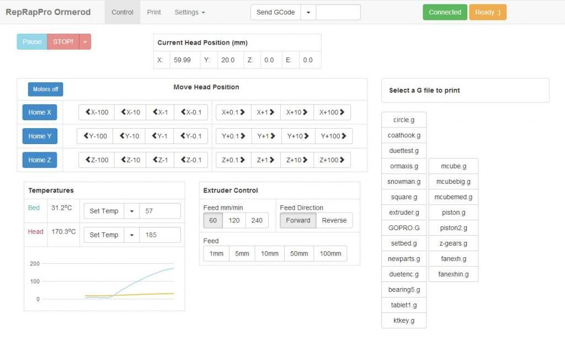Screen dimensions: 565x361
Task: Move head left with X-100 arrow button
Action: pyautogui.click(x=97, y=113)
